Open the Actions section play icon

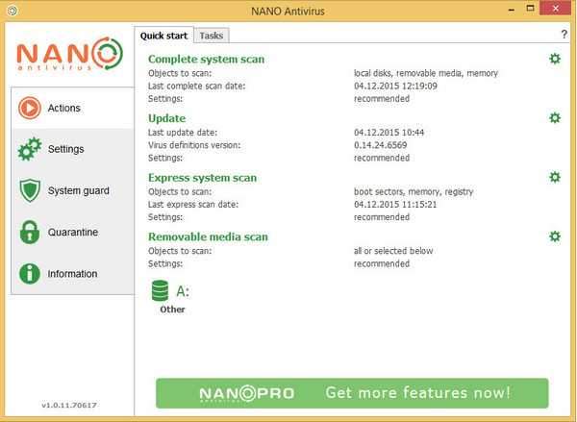[x=30, y=108]
